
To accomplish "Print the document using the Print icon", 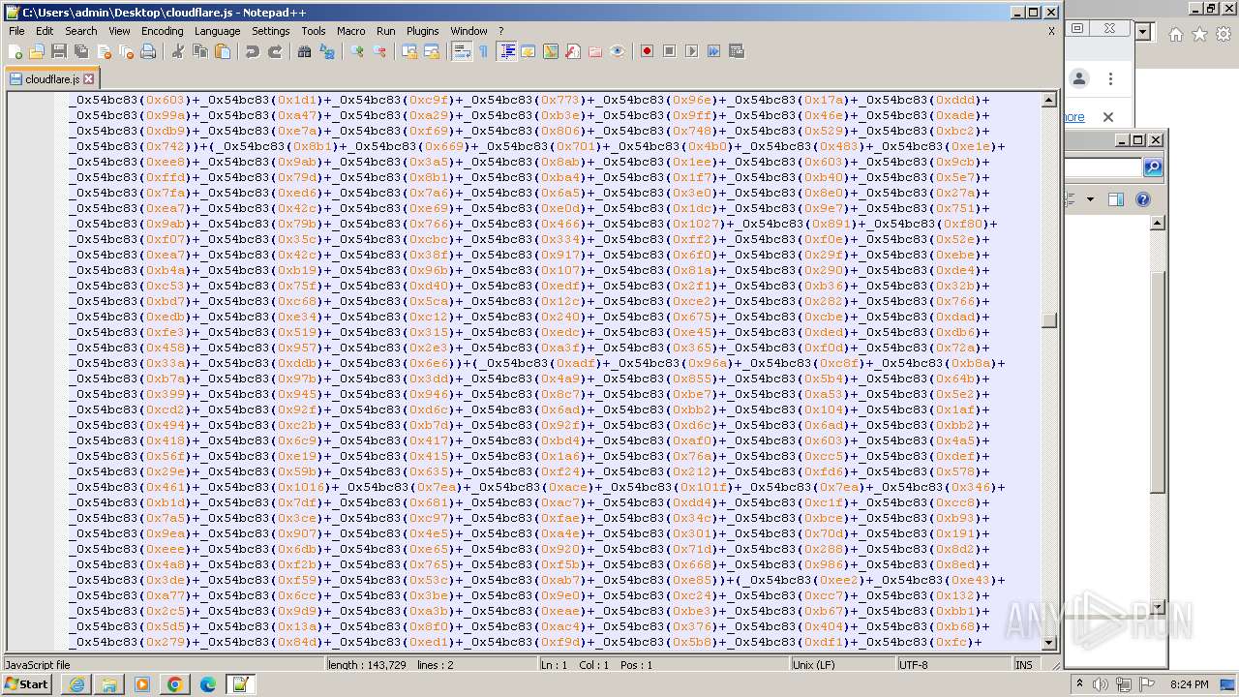I will [148, 51].
